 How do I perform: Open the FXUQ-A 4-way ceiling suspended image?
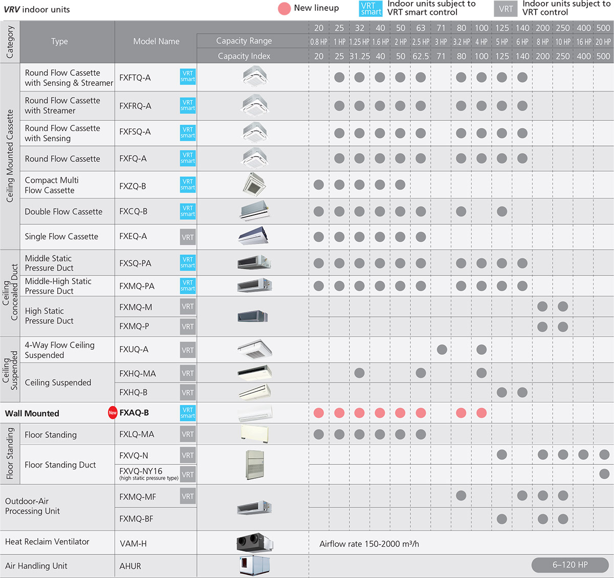pyautogui.click(x=255, y=350)
